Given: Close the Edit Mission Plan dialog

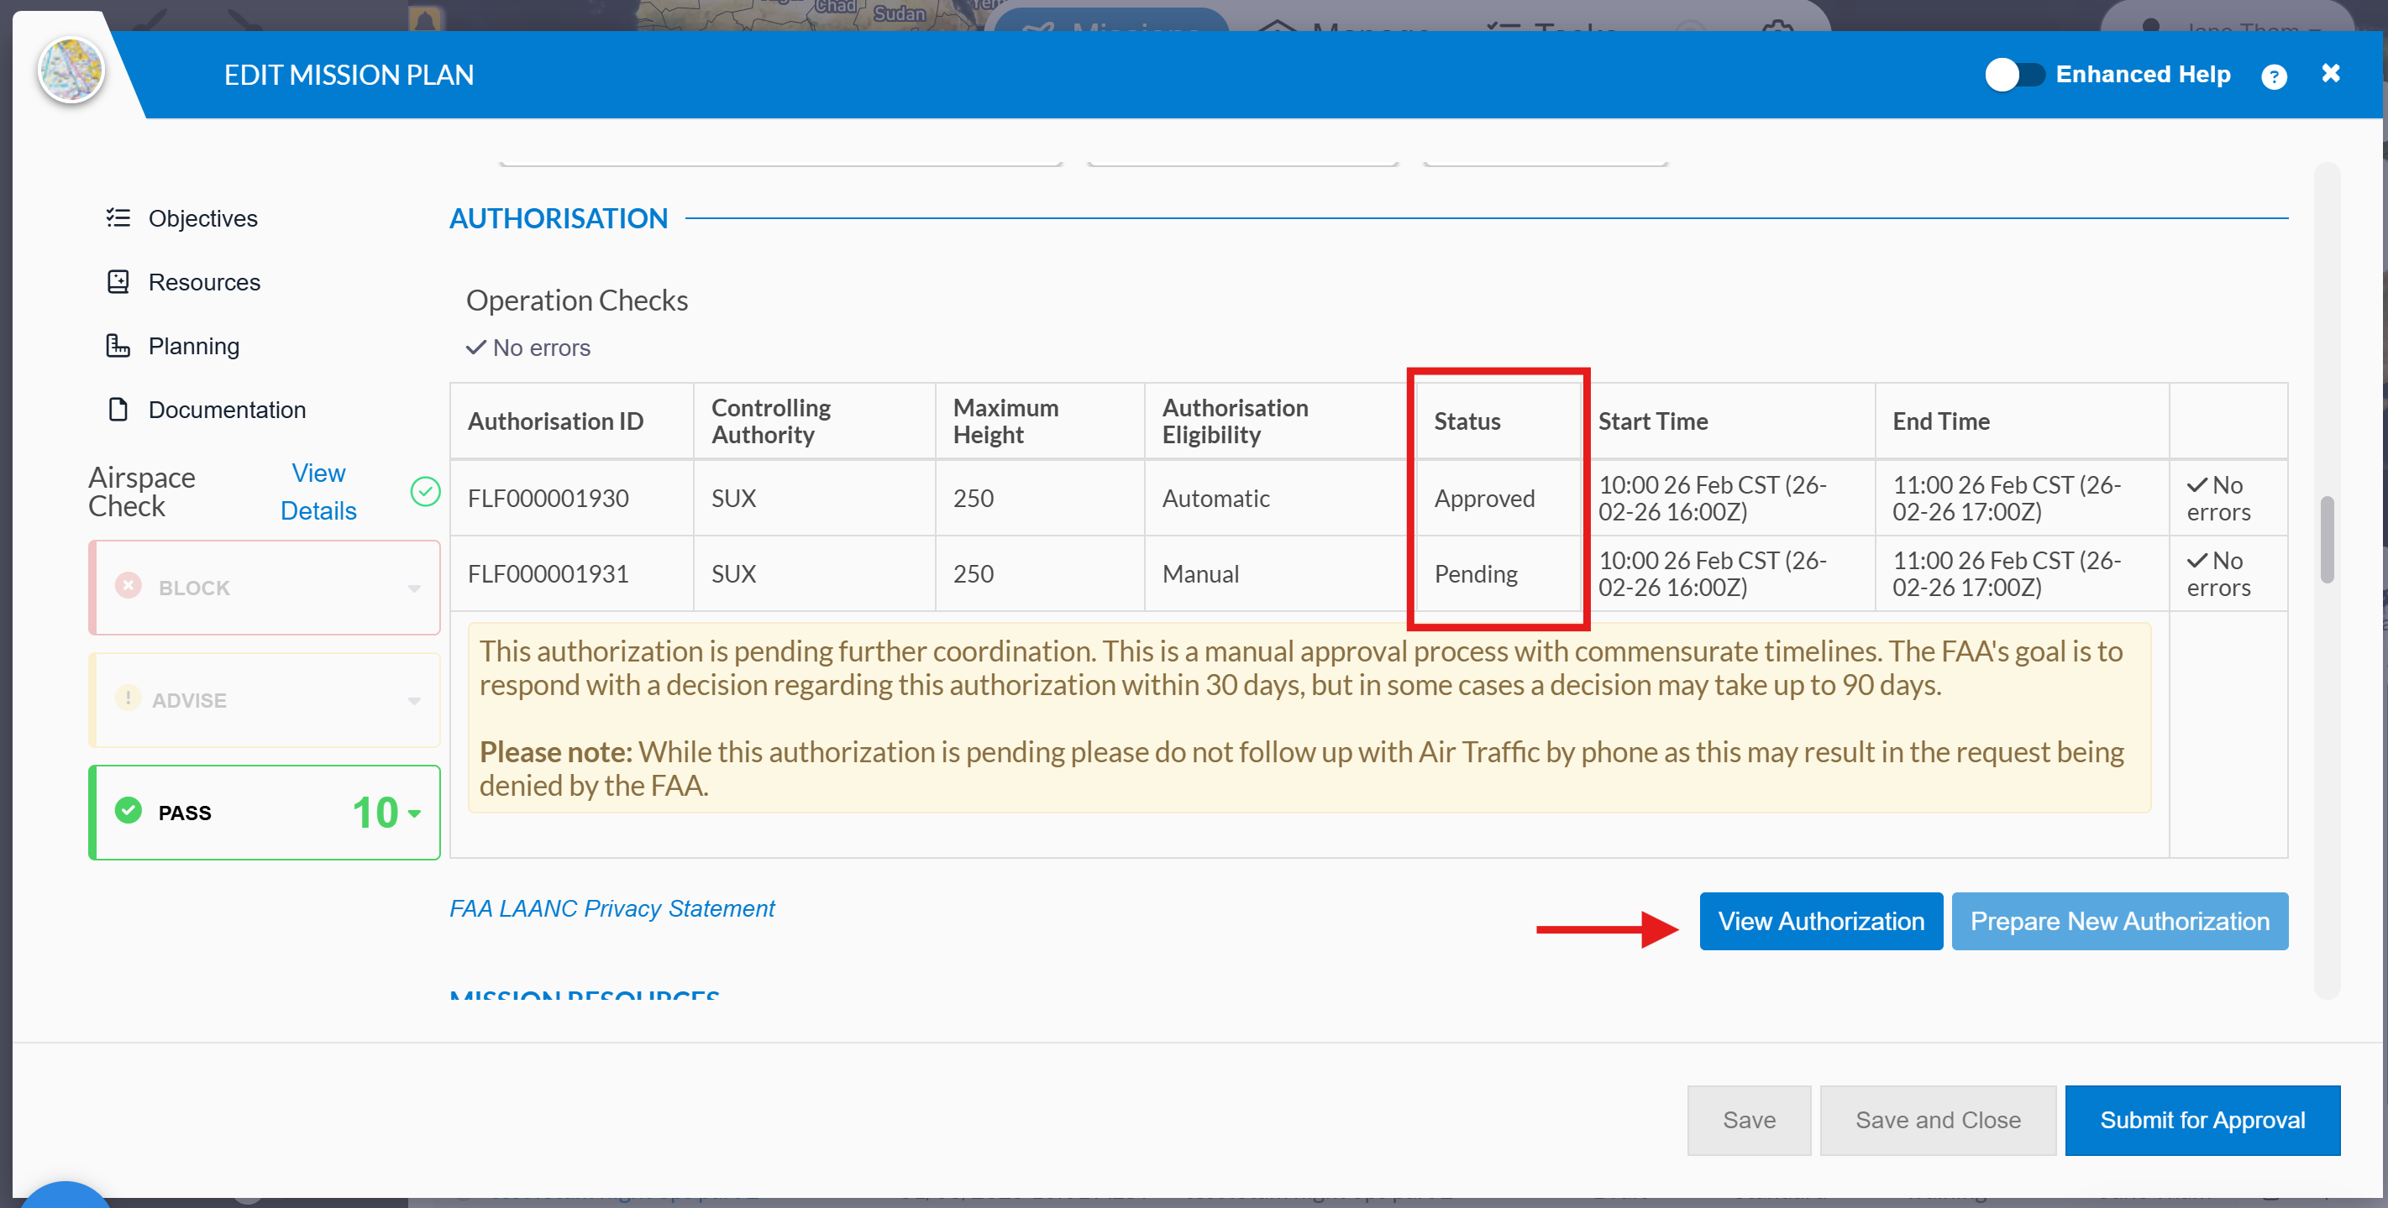Looking at the screenshot, I should tap(2329, 73).
